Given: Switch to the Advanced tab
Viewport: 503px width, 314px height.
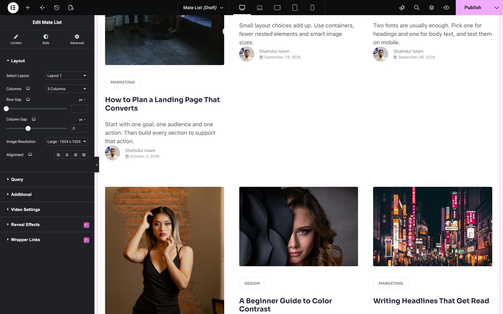Looking at the screenshot, I should tap(77, 39).
